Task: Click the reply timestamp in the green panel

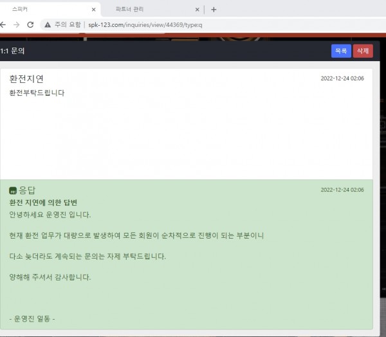Action: click(342, 190)
